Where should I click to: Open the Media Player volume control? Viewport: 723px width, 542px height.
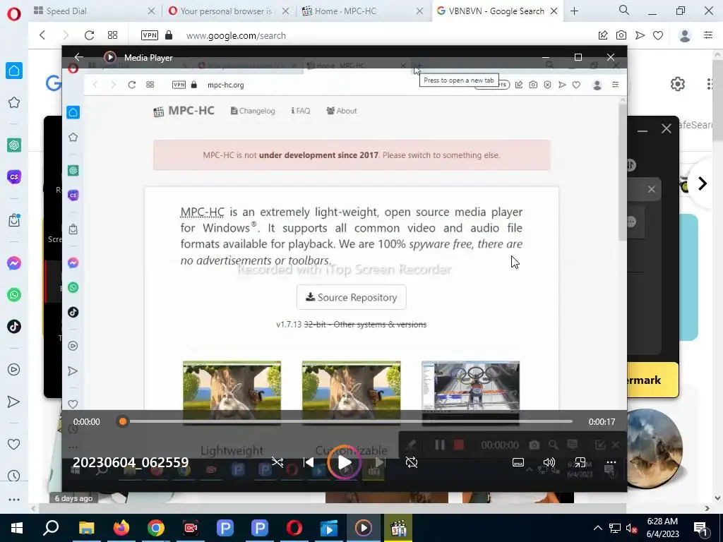(x=549, y=462)
